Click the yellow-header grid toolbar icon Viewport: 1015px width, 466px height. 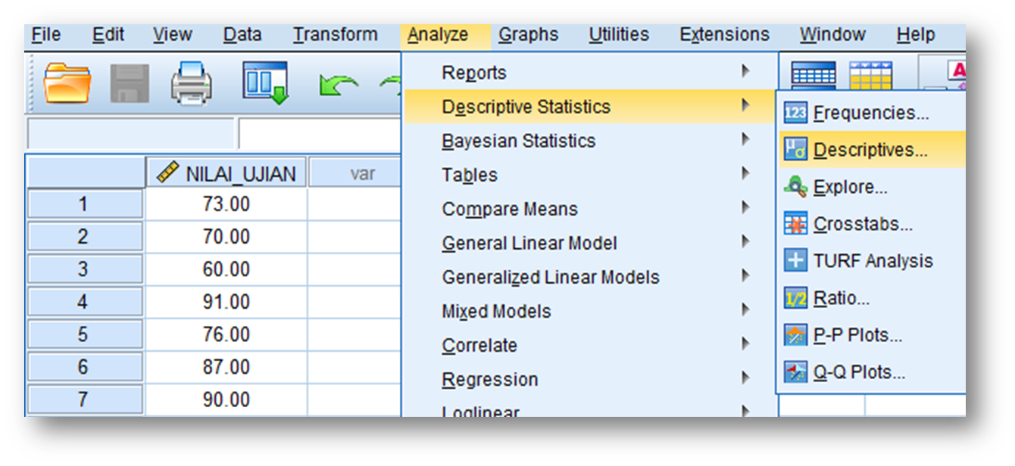click(871, 76)
